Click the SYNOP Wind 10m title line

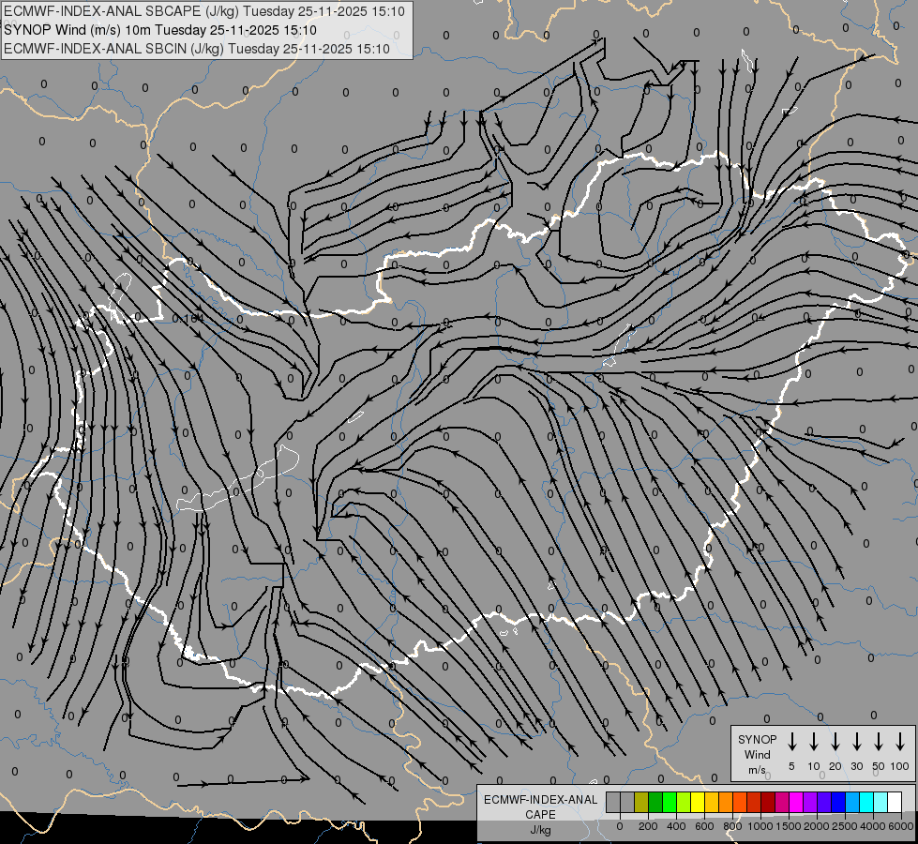click(x=159, y=30)
